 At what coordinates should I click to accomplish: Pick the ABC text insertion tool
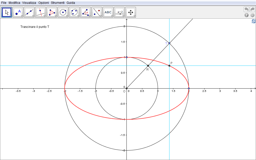click(x=108, y=12)
